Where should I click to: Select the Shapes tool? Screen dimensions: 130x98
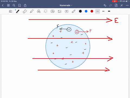pos(38,11)
